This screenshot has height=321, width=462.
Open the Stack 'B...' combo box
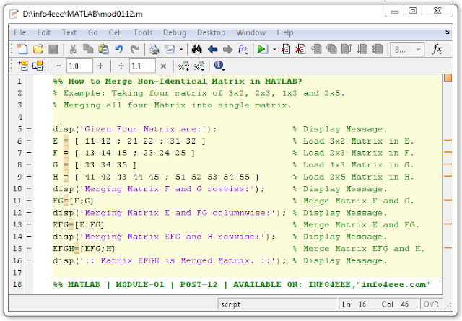coord(407,50)
